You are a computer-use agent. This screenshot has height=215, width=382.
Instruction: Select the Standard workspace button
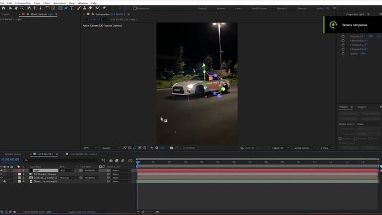pyautogui.click(x=282, y=8)
